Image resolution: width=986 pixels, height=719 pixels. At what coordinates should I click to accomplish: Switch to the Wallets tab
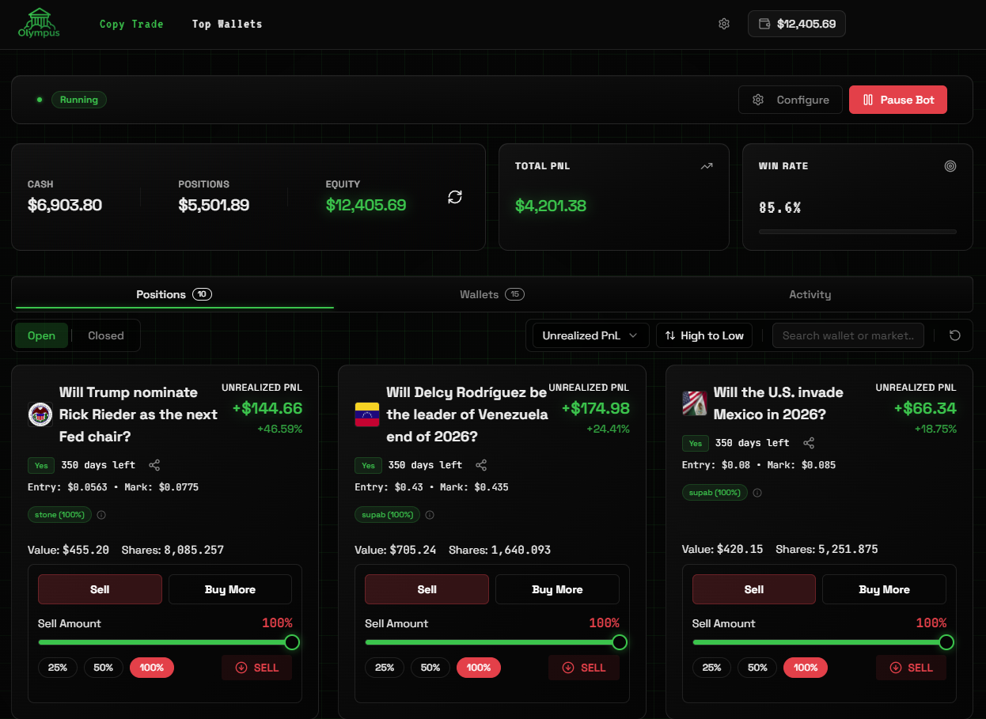click(491, 294)
